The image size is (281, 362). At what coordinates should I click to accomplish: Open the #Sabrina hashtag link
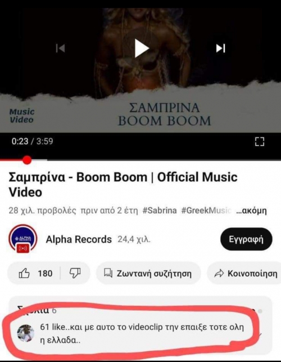point(160,211)
